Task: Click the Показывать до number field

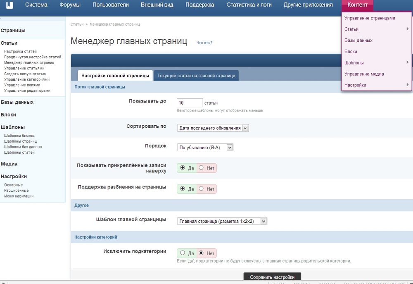Action: (x=190, y=103)
